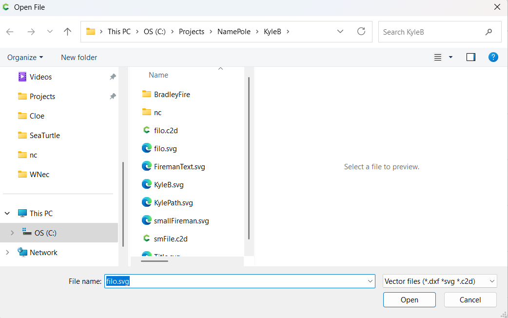Viewport: 508px width, 318px height.
Task: Expand the This PC tree node
Action: (x=7, y=214)
